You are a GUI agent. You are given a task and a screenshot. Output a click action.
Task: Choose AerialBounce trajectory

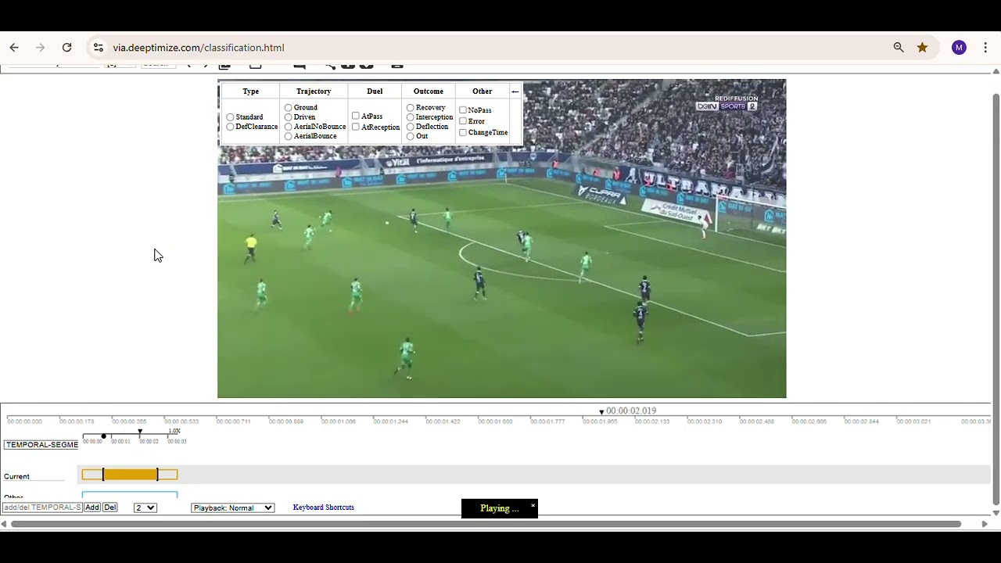[x=288, y=136]
